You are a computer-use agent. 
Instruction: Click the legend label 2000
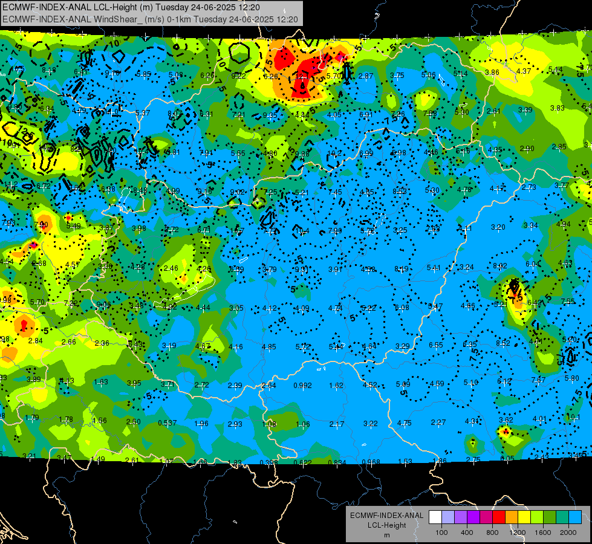tap(568, 533)
